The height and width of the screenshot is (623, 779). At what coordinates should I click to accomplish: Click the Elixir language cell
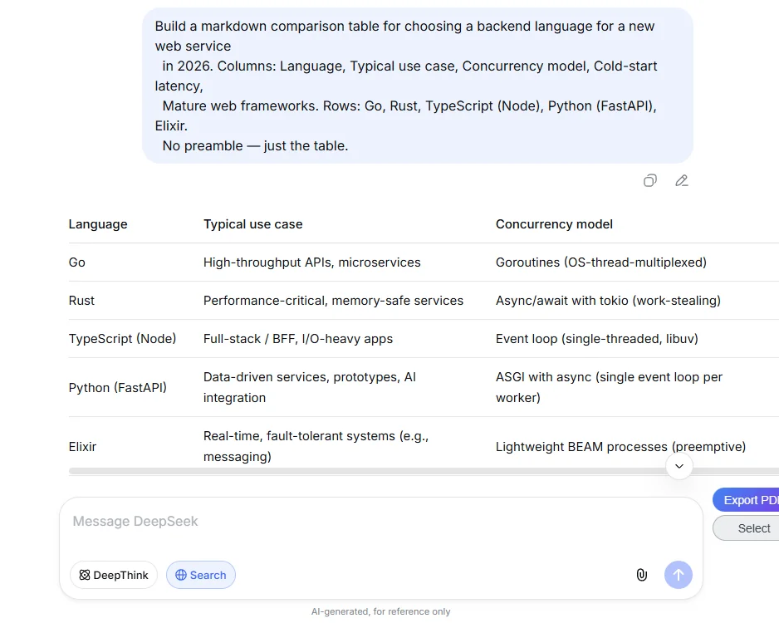[82, 447]
